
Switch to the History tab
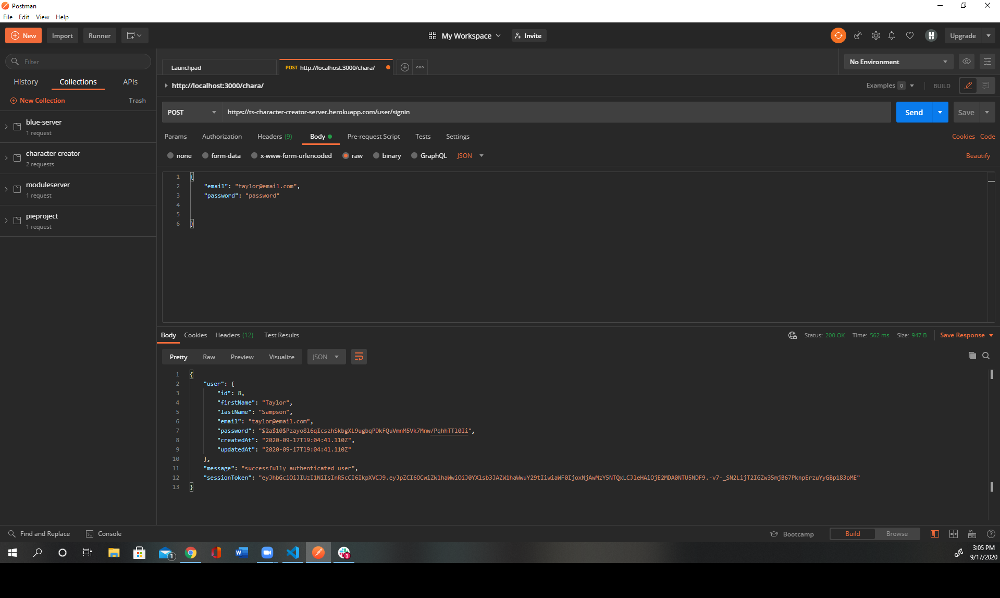coord(26,82)
